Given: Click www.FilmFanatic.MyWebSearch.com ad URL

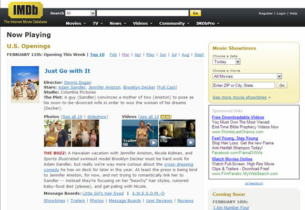Looking at the screenshot, I should pos(245,174).
